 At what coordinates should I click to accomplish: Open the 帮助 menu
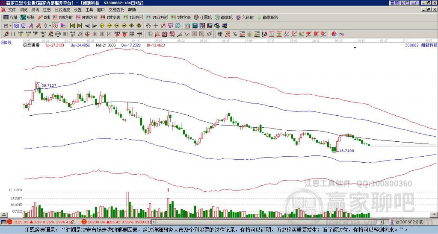[132, 10]
